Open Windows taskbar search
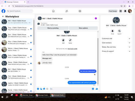Screen dimensions: 135x101 [x=7, y=97]
